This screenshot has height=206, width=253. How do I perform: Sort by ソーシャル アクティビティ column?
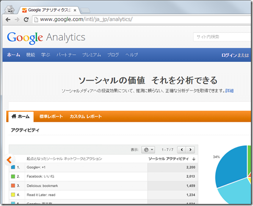tap(168, 159)
